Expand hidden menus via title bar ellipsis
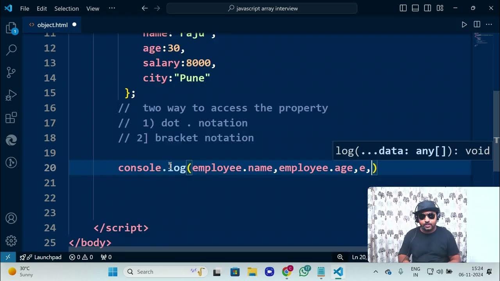 tap(112, 8)
